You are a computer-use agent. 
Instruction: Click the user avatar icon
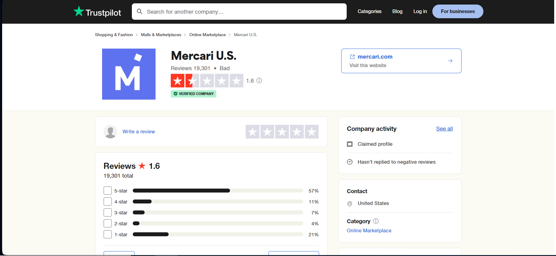pyautogui.click(x=110, y=131)
